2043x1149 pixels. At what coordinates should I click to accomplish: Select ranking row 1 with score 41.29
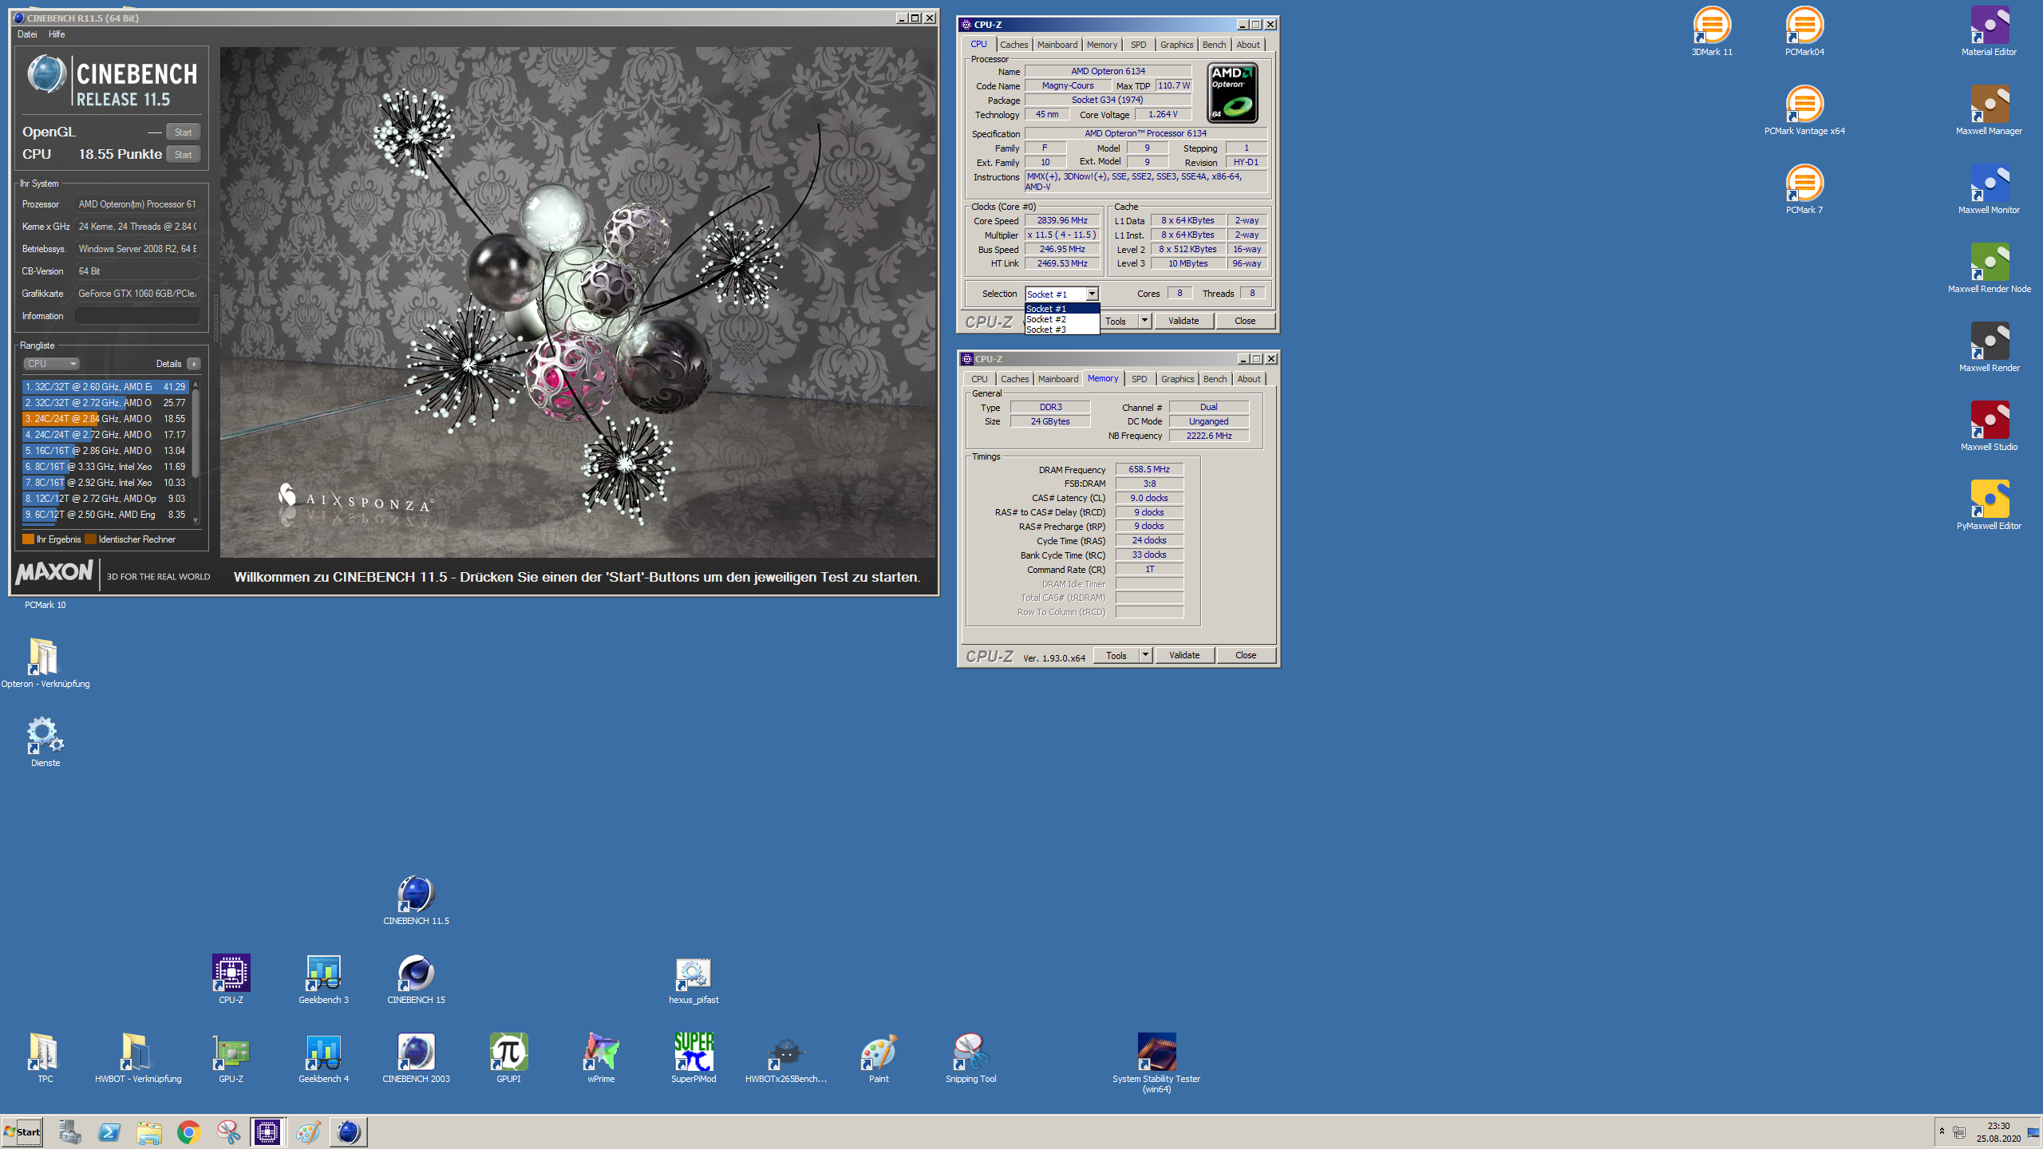pyautogui.click(x=105, y=387)
